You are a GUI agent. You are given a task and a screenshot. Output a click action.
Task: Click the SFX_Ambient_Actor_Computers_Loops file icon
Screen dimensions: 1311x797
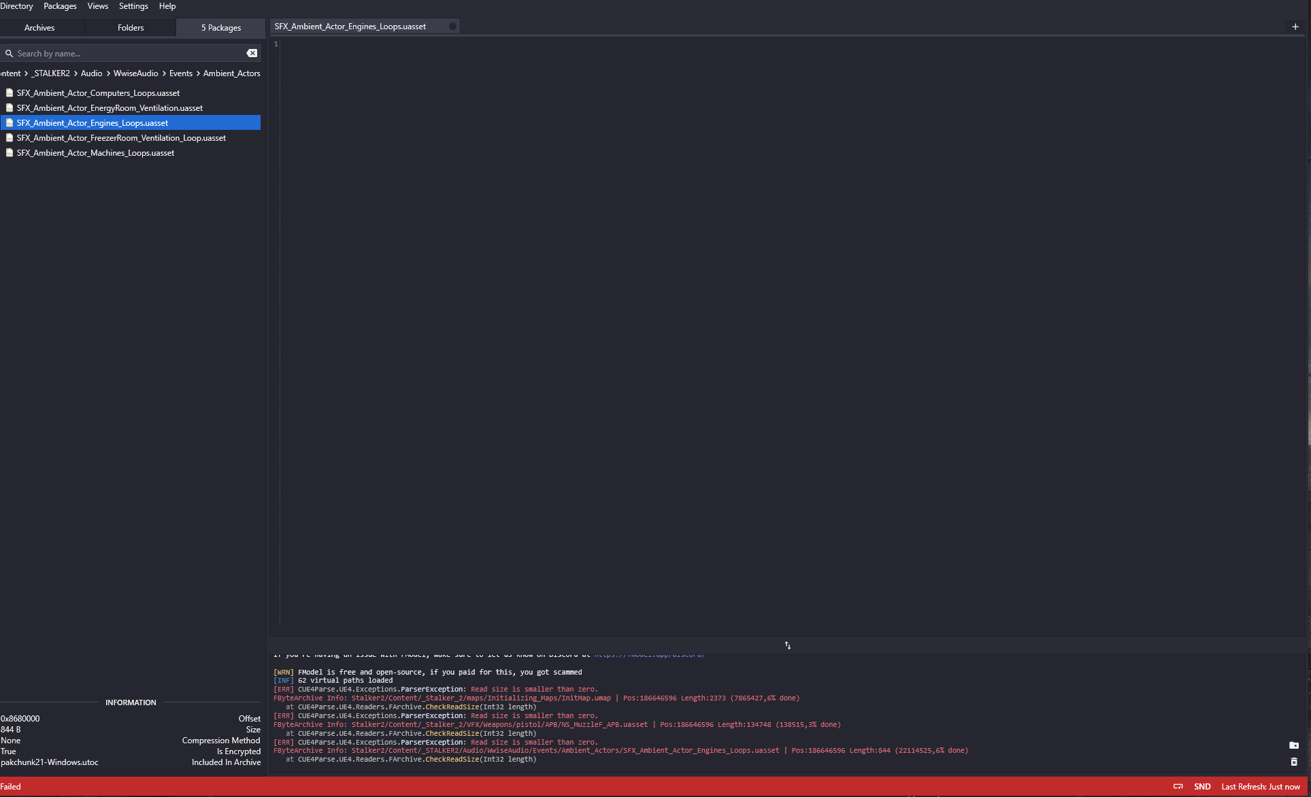(10, 92)
